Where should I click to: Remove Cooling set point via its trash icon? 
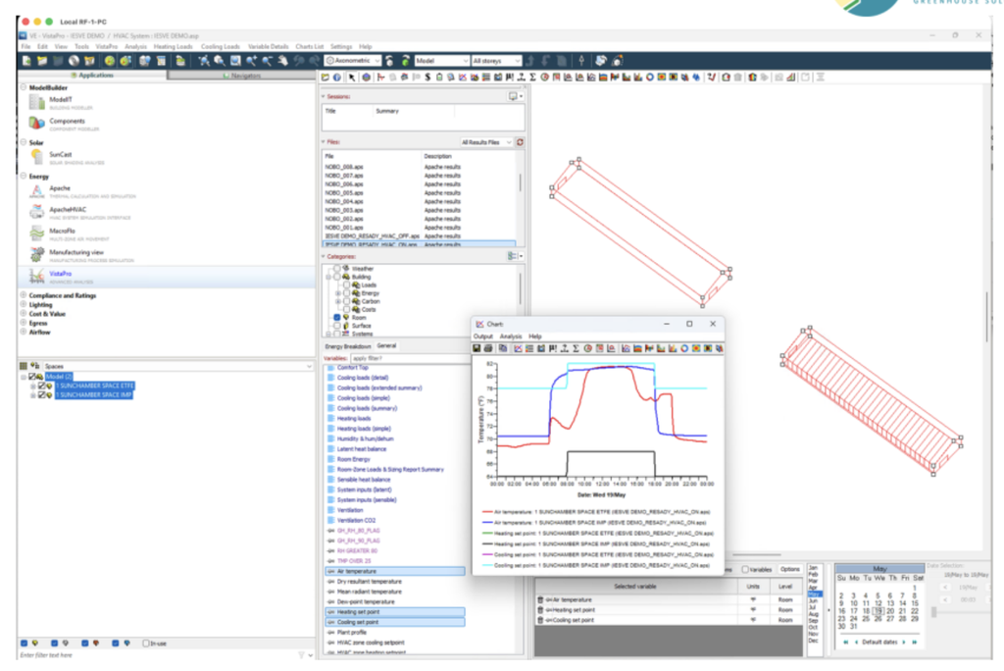point(540,621)
